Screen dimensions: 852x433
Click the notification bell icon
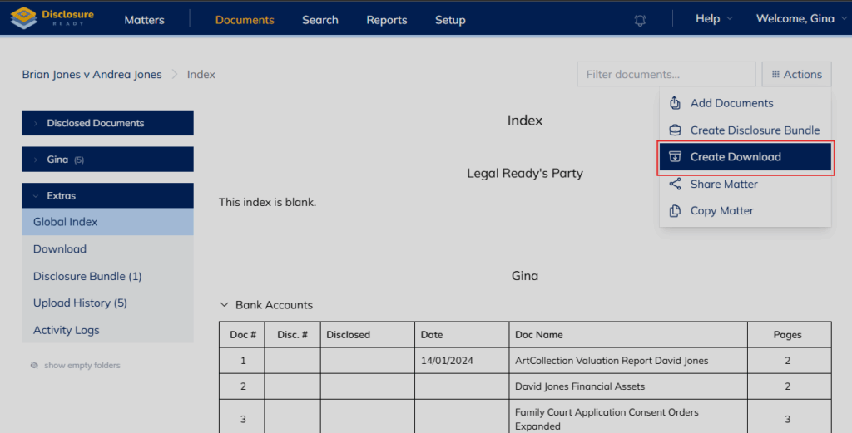[x=640, y=20]
